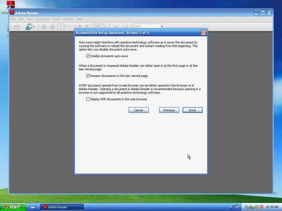This screenshot has height=211, width=282.
Task: Click the microphone icon on the taskbar
Action: pos(232,207)
